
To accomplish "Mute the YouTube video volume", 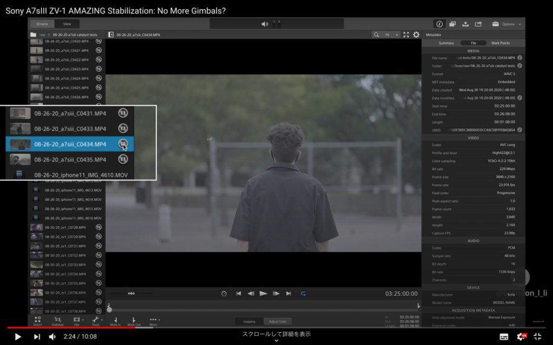I will click(52, 336).
